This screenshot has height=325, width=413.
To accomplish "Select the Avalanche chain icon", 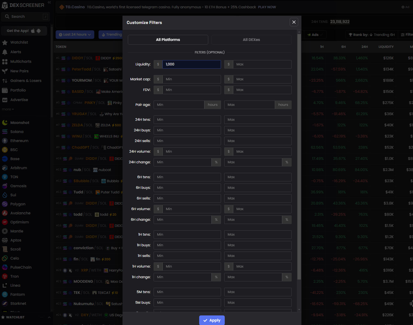I will [x=5, y=213].
